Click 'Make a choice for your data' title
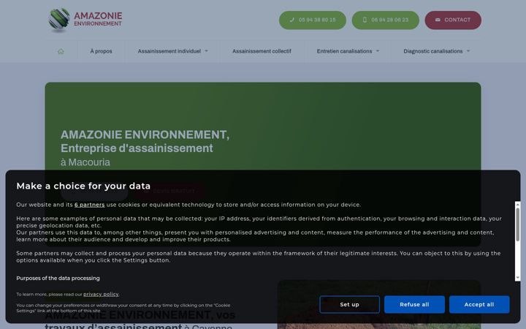The width and height of the screenshot is (526, 329). [83, 186]
